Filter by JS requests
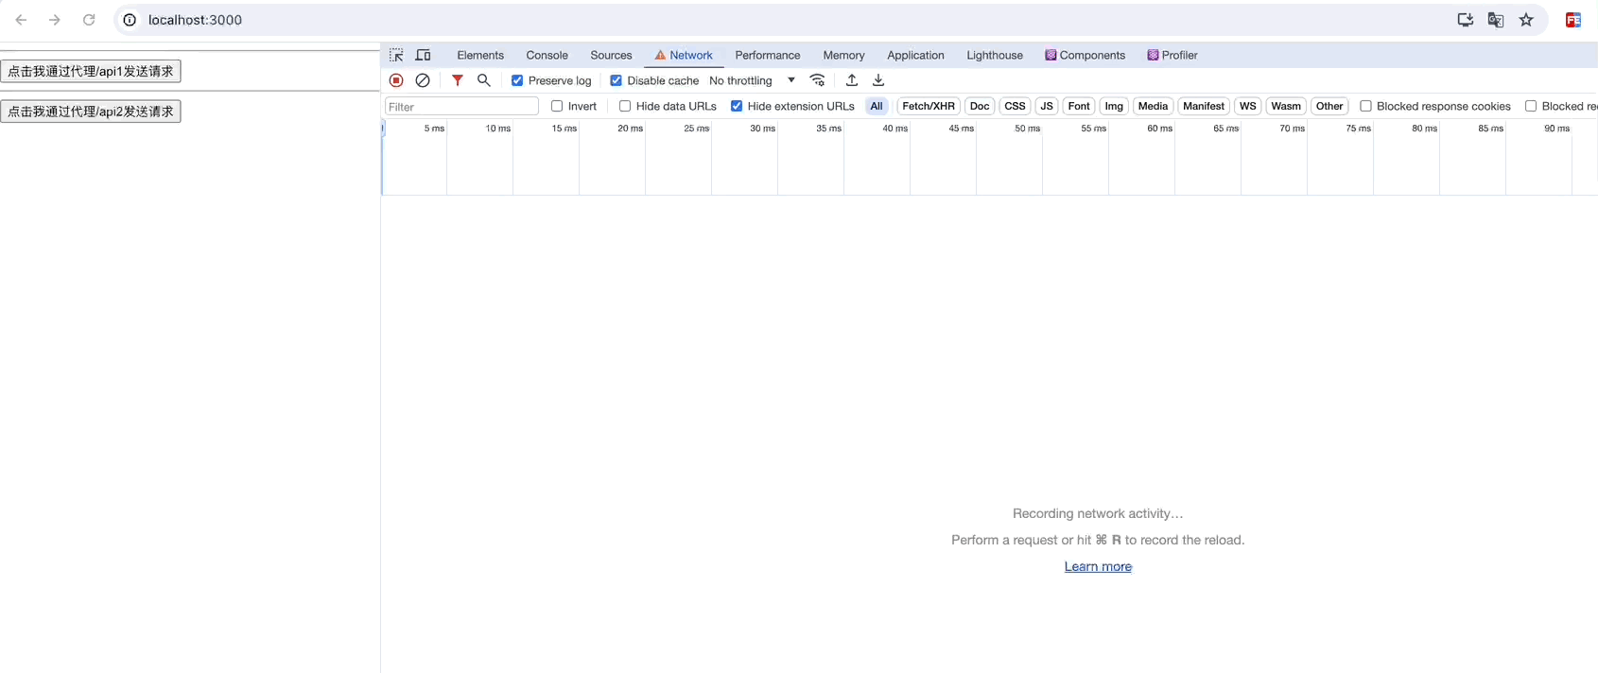Viewport: 1598px width, 673px height. point(1047,106)
